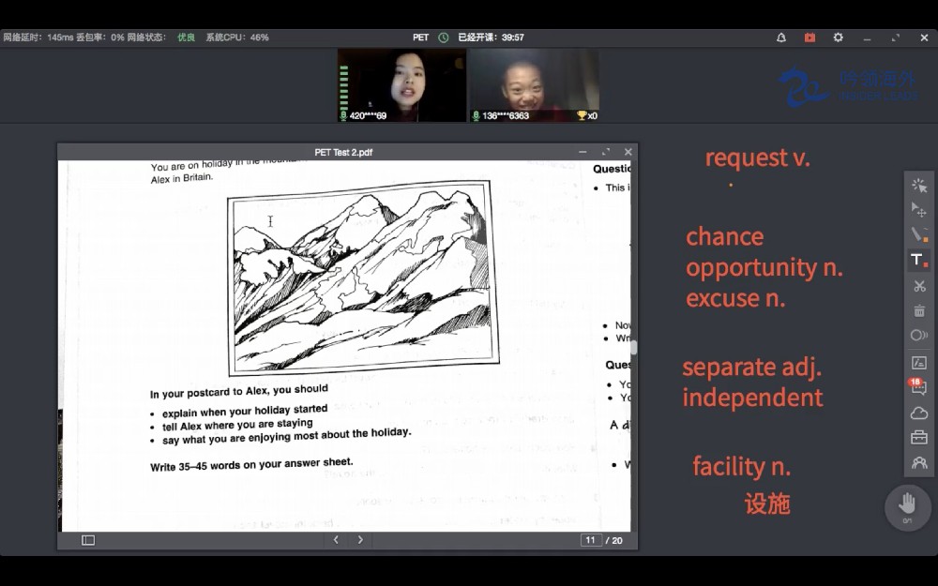The image size is (938, 586).
Task: Open the cloud files panel
Action: pyautogui.click(x=918, y=413)
